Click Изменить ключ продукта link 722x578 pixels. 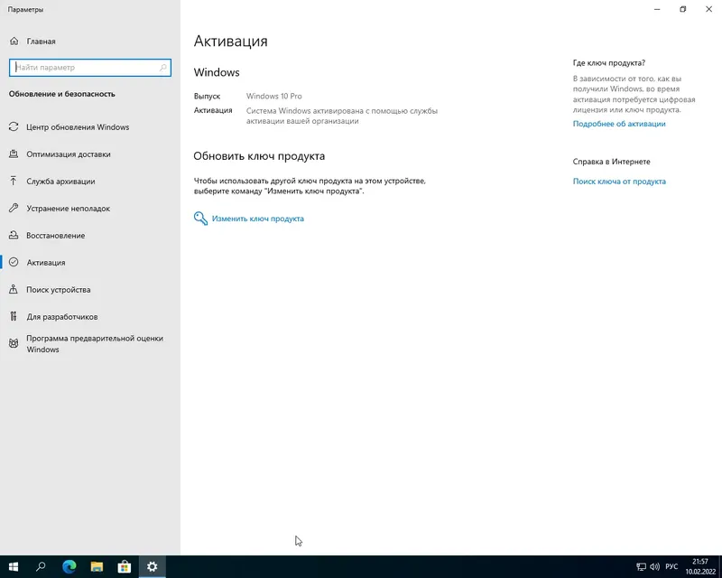point(258,219)
